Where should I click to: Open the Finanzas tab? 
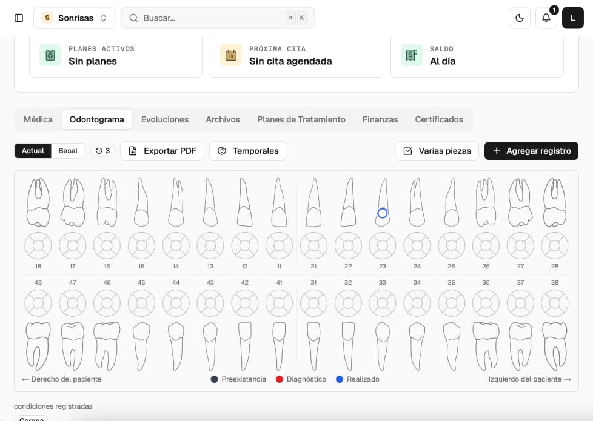pos(380,119)
